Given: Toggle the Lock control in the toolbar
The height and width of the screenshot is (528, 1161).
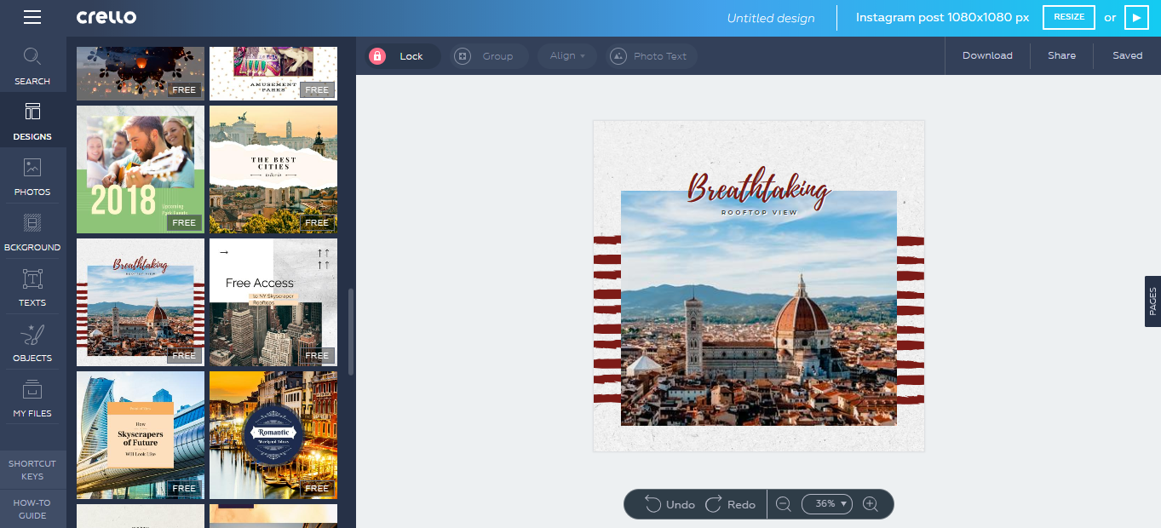Looking at the screenshot, I should click(x=402, y=55).
